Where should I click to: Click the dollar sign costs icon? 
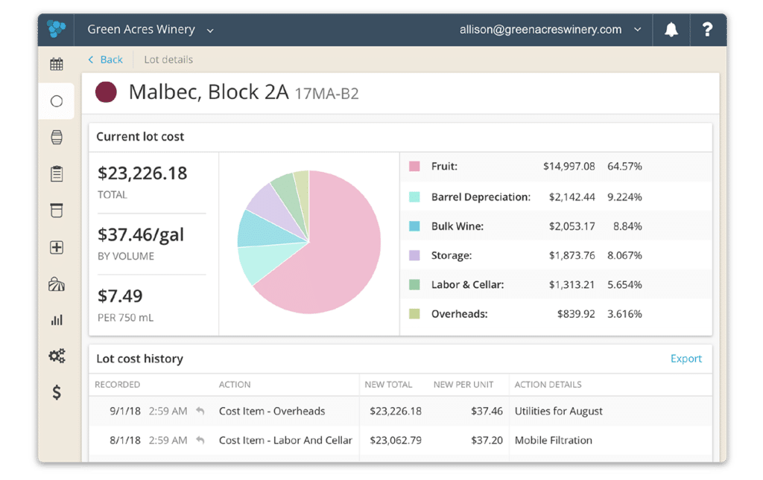pos(57,392)
